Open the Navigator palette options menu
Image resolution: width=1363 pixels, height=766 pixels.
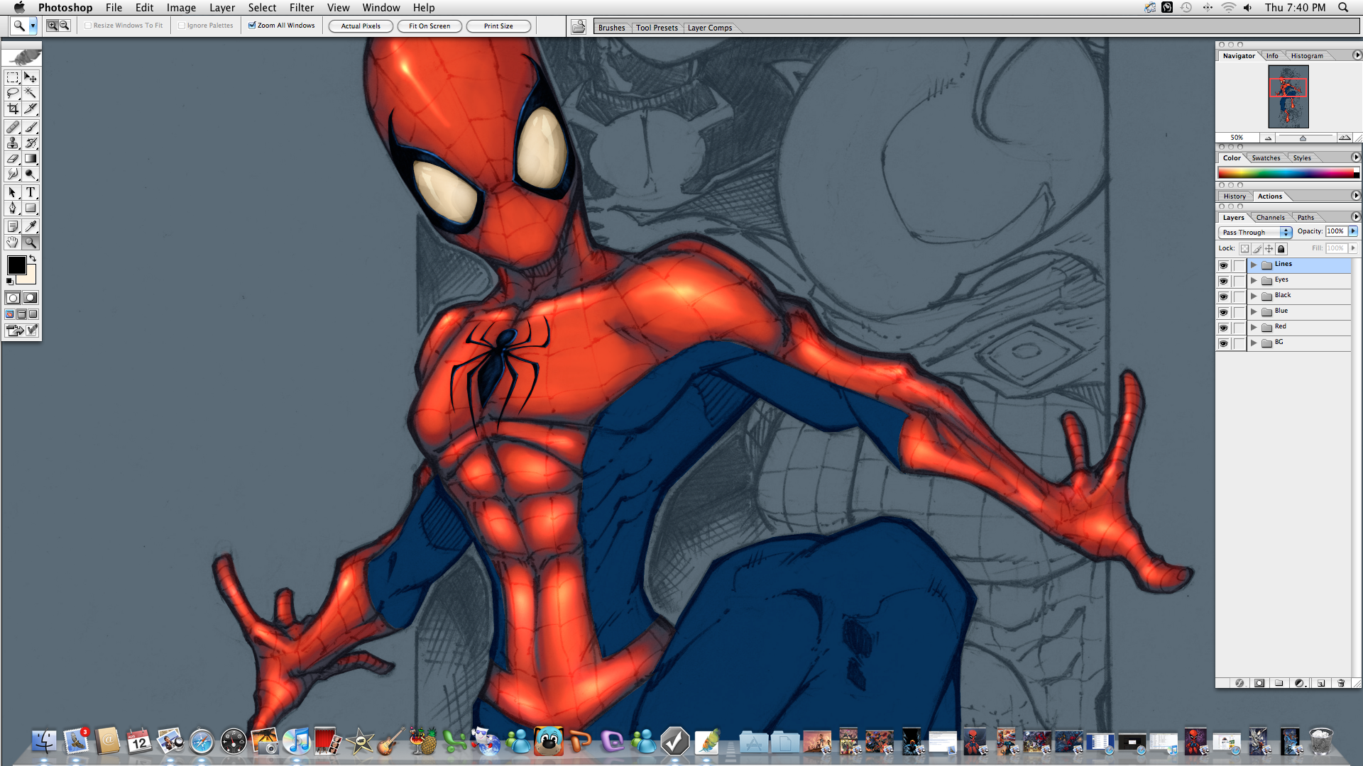pyautogui.click(x=1357, y=55)
